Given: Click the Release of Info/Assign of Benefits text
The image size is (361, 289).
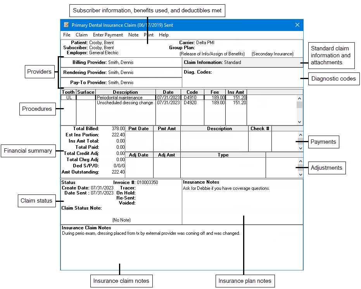Looking at the screenshot, I should (212, 54).
